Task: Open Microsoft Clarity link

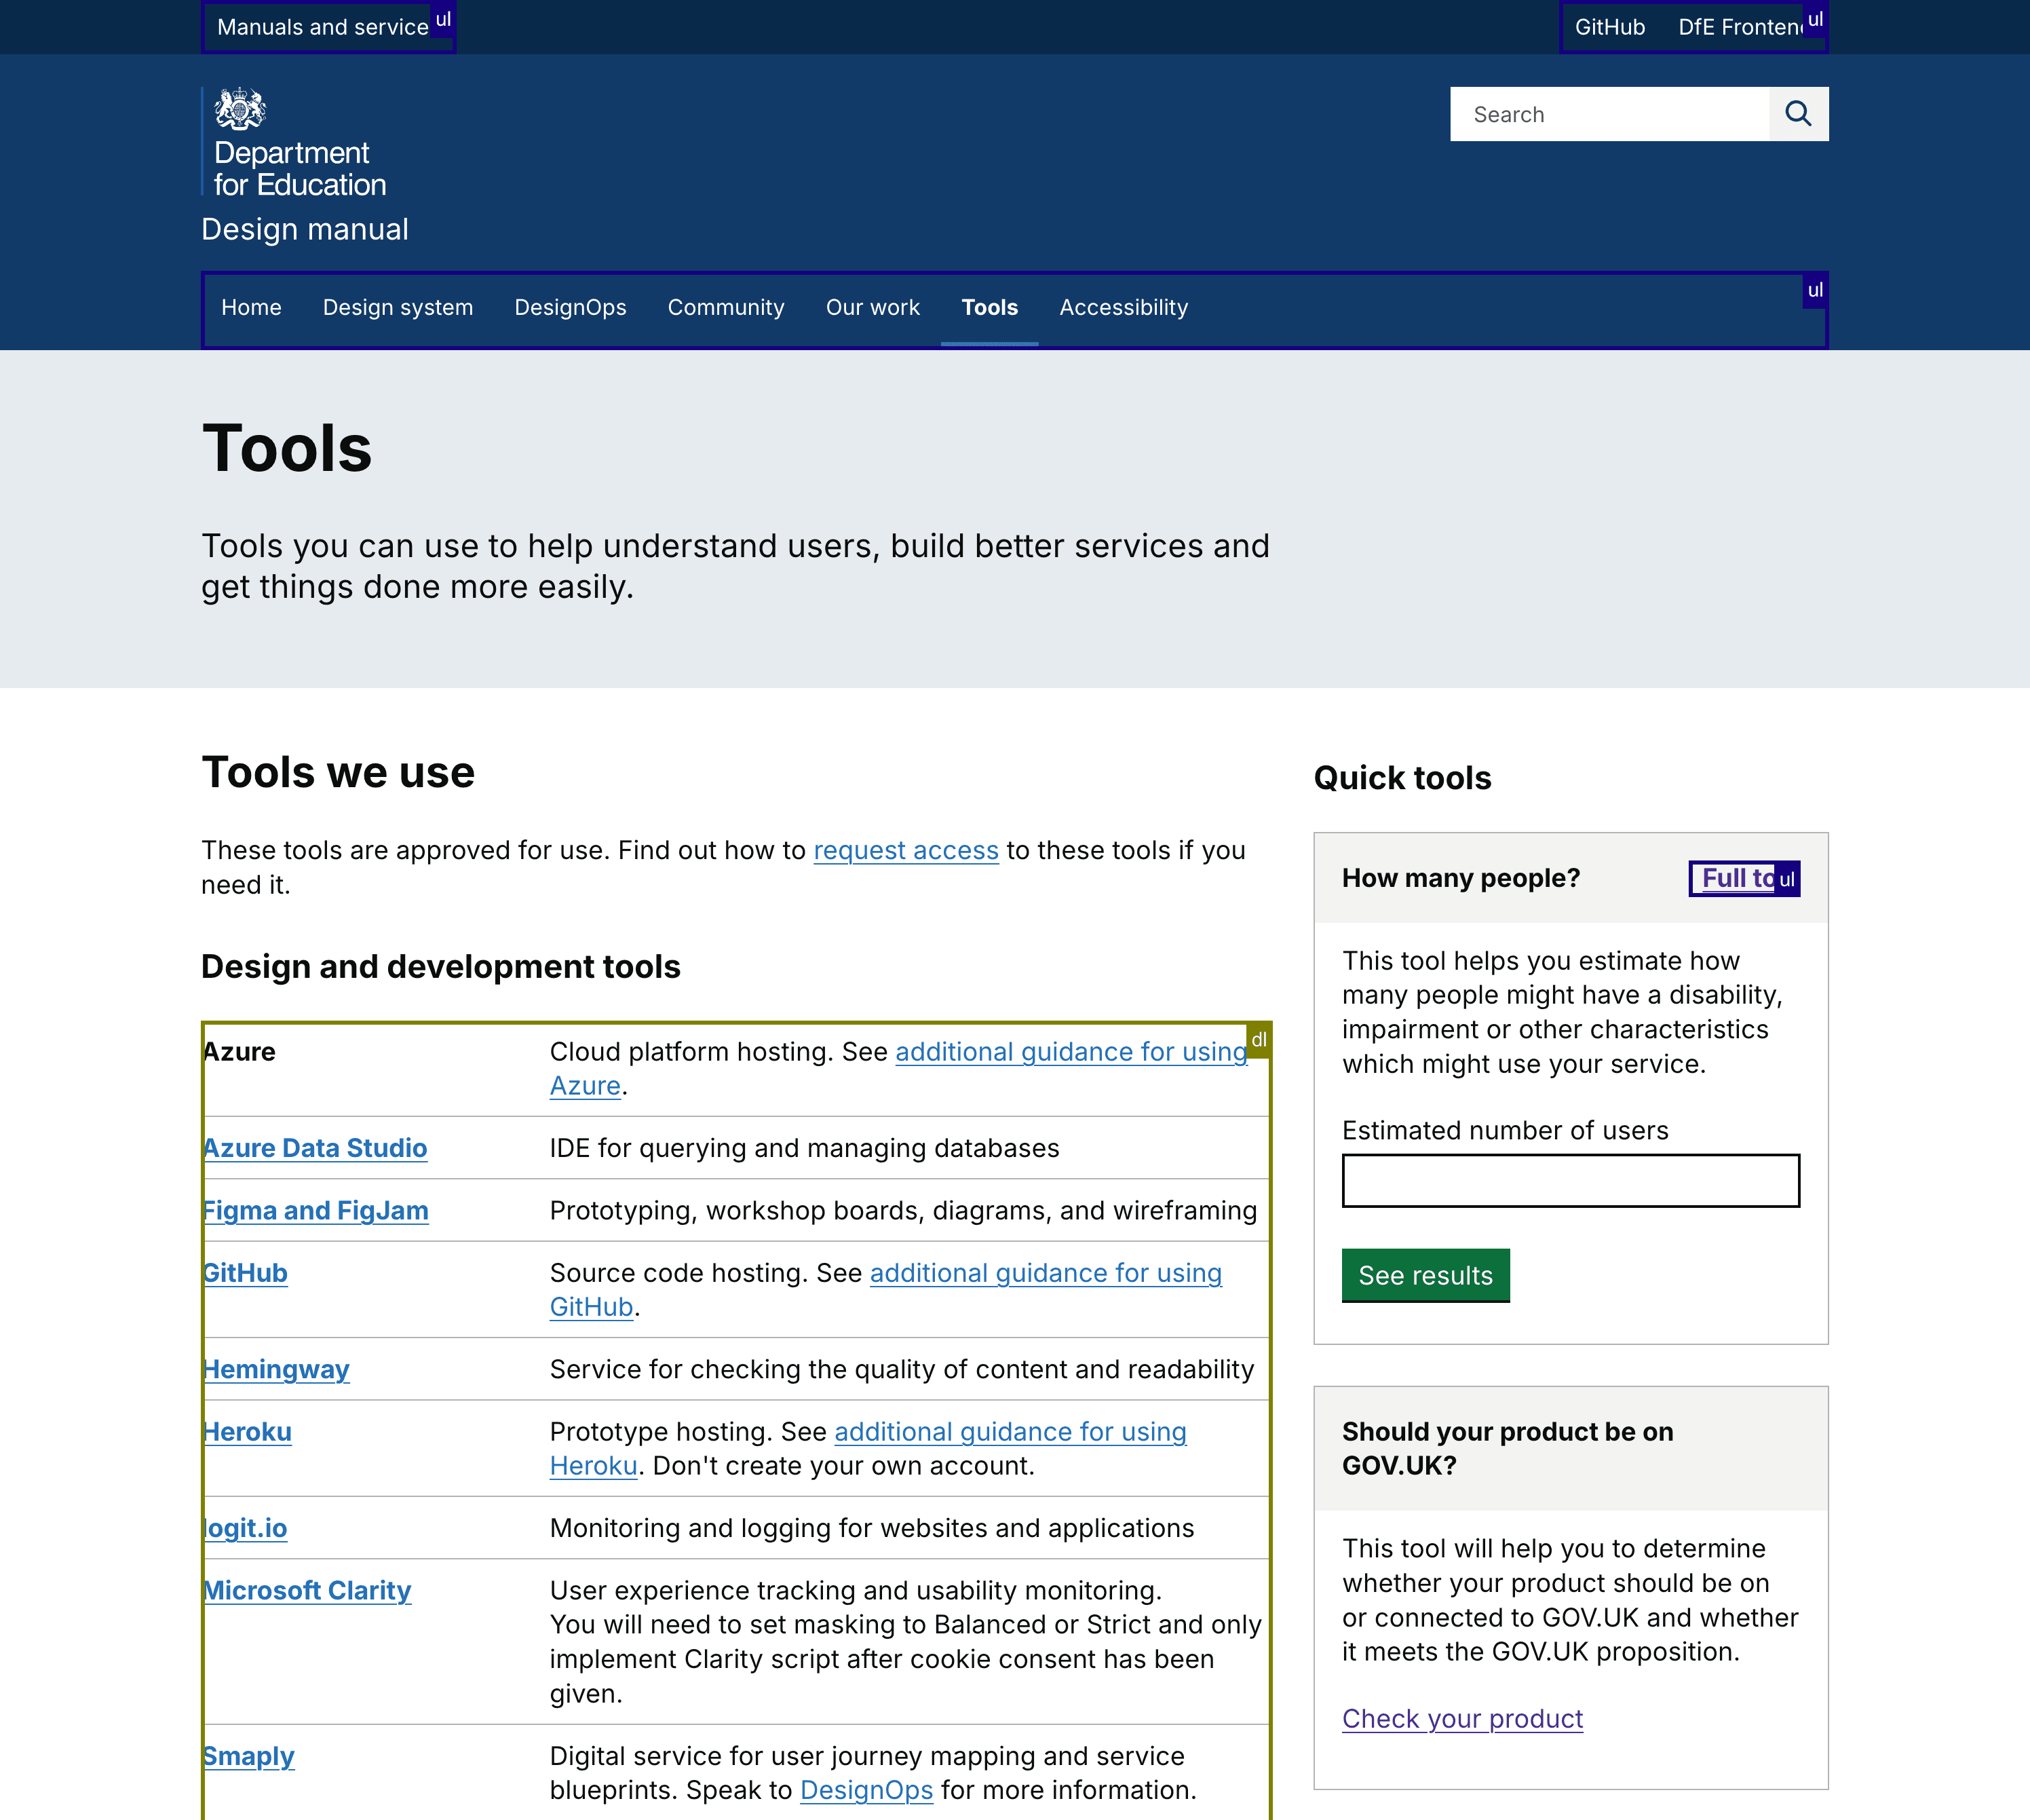Action: pos(306,1590)
